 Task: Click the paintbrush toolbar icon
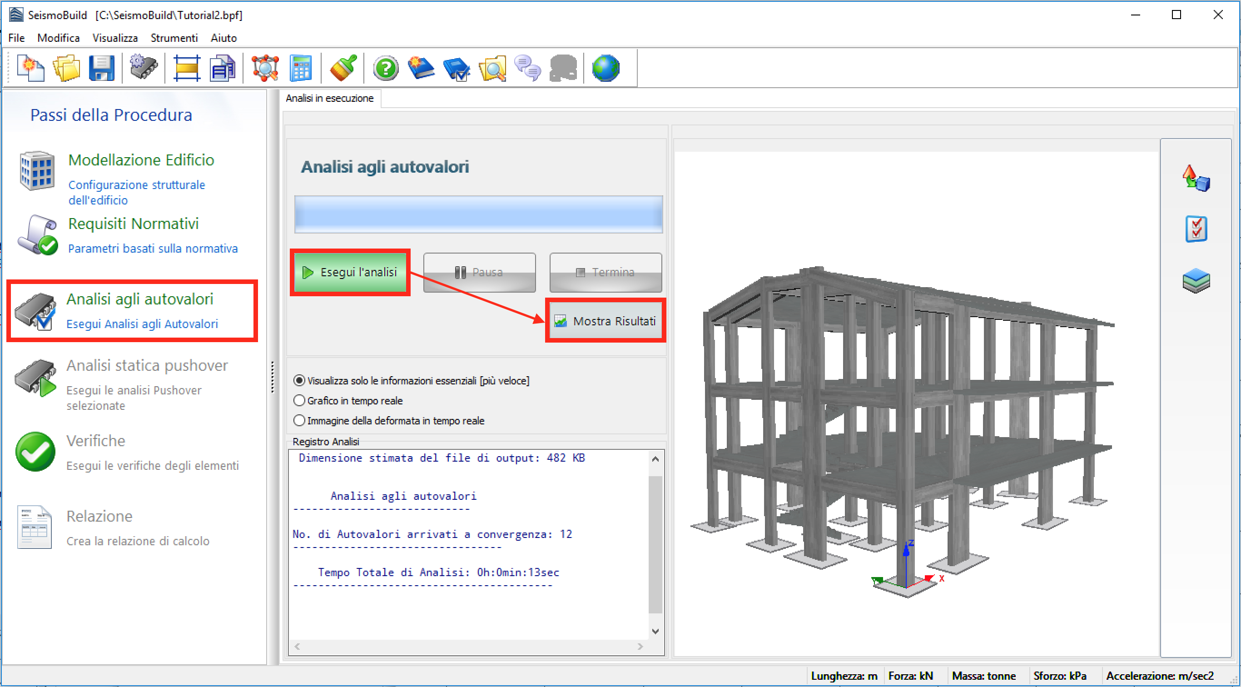point(343,68)
